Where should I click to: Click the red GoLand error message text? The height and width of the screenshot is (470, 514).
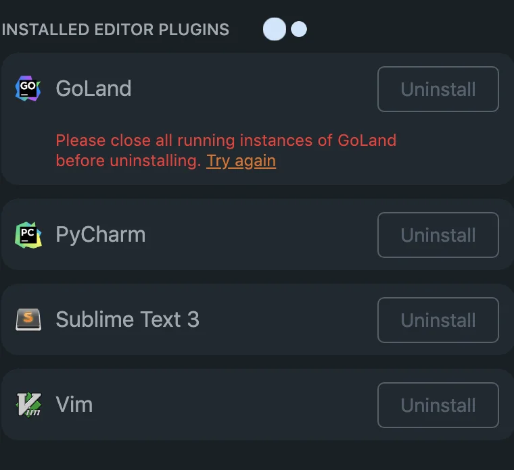[x=226, y=150]
